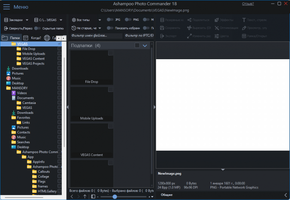
Task: Click the thumbnail size slider handle
Action: (x=115, y=197)
